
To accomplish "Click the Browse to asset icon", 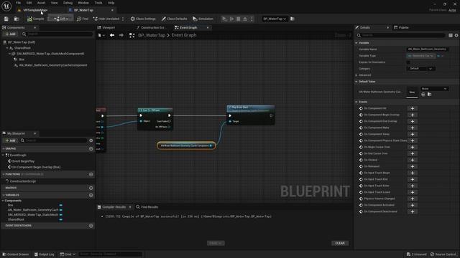I will 17,19.
